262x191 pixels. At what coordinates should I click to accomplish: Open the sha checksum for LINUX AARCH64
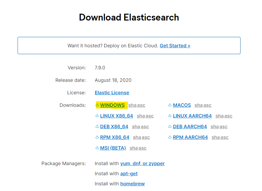tap(219, 116)
